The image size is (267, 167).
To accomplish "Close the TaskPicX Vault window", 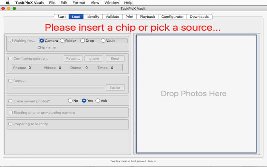I will pos(3,8).
